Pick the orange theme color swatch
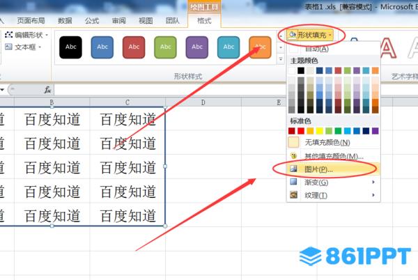Screen dimensions: 418x280 pyautogui.click(x=375, y=70)
